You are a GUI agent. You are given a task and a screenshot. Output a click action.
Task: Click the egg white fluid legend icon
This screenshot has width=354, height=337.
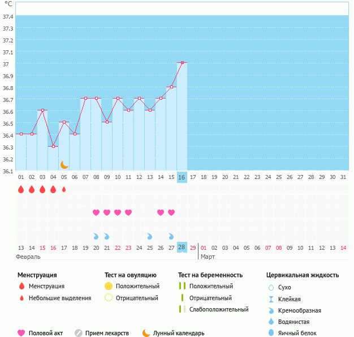point(271,333)
